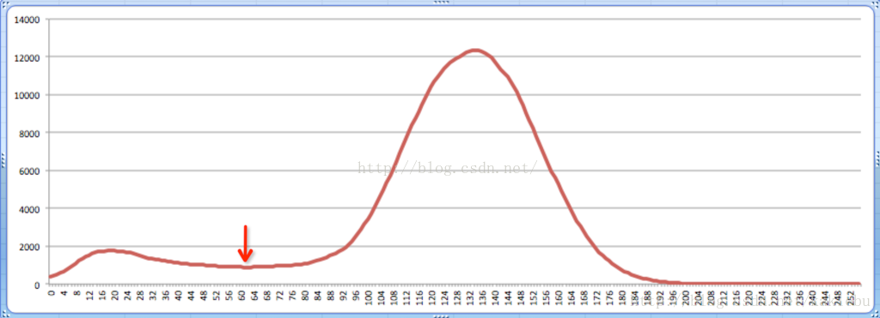The image size is (880, 318).
Task: Click horizontal axis label 140
Action: 496,297
